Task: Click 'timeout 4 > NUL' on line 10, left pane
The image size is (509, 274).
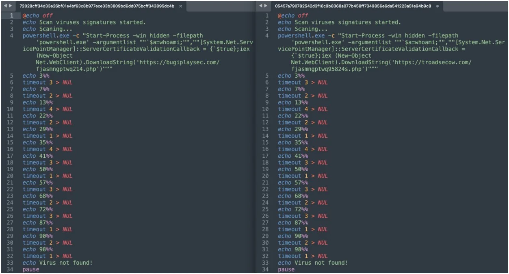Action: click(x=48, y=109)
